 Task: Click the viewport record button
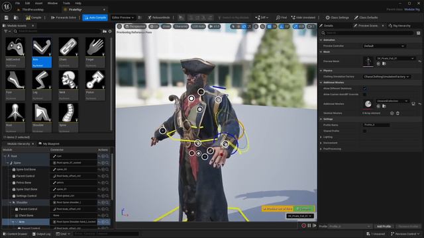click(x=303, y=225)
